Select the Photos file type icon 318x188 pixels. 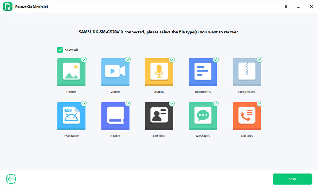coord(71,72)
